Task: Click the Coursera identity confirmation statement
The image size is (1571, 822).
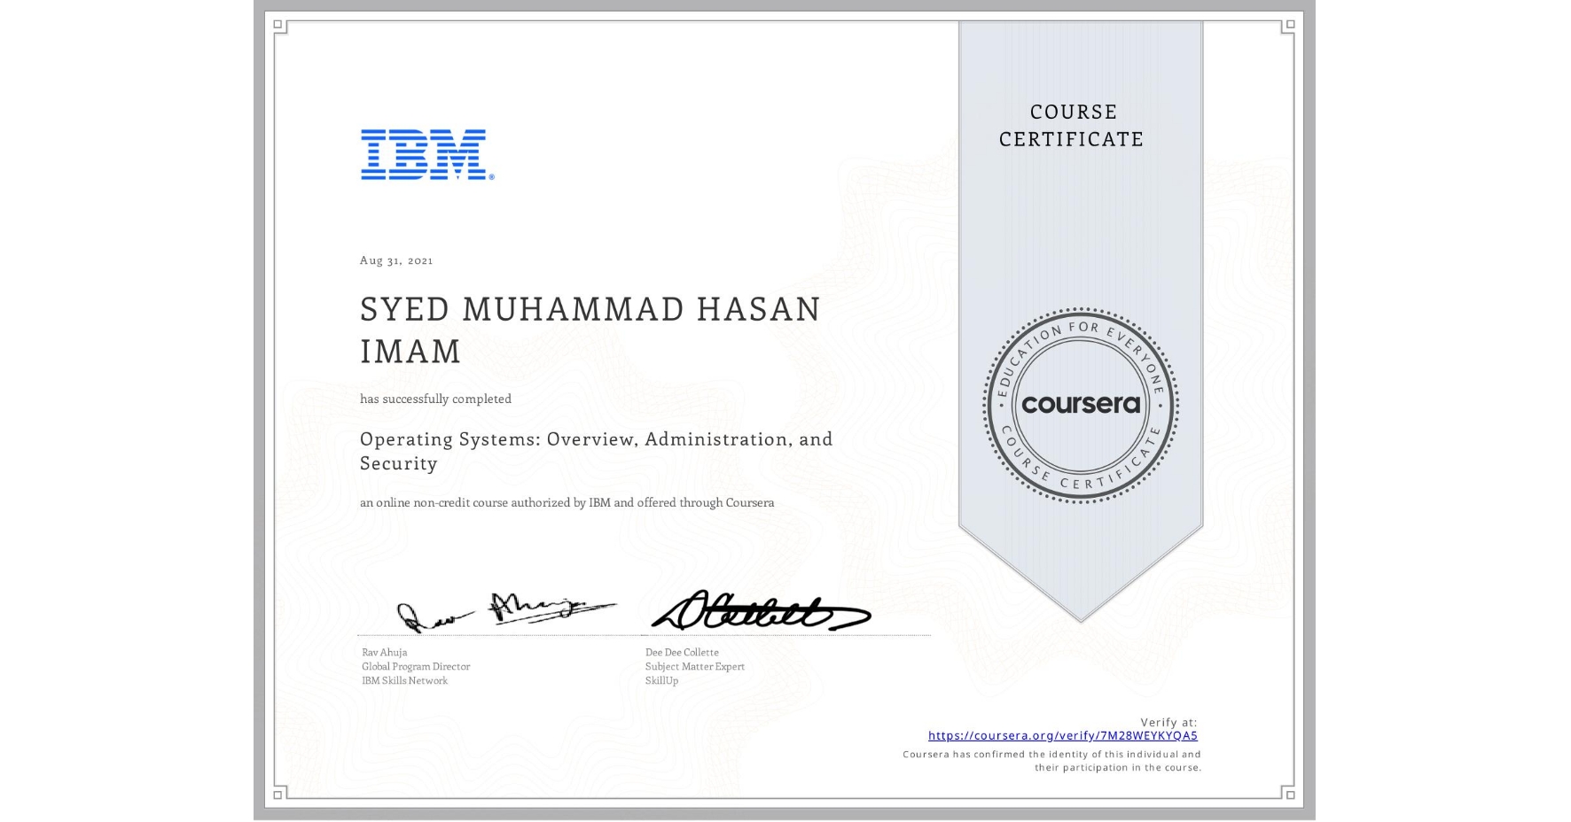Action: click(x=1051, y=760)
